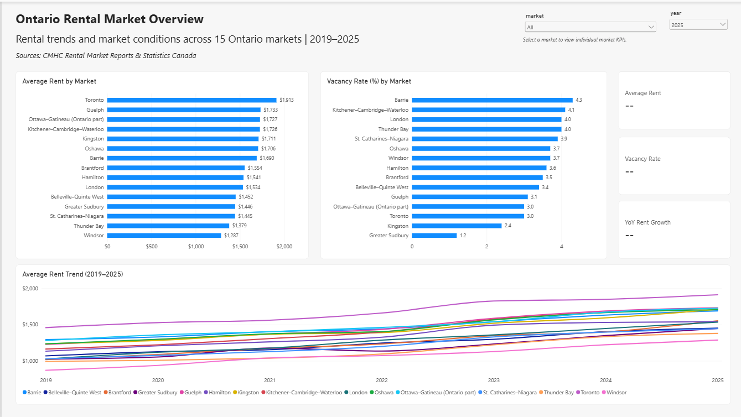Select Greater Sudbury bar in Vacancy Rate chart
741x417 pixels.
click(434, 236)
